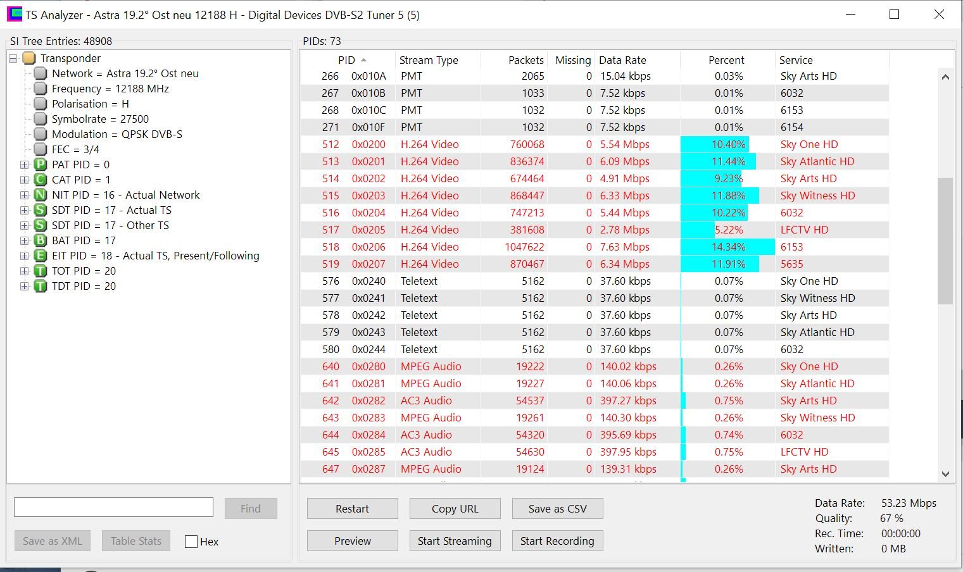This screenshot has height=572, width=963.
Task: Click the SDT Actual TS icon
Action: pos(41,210)
